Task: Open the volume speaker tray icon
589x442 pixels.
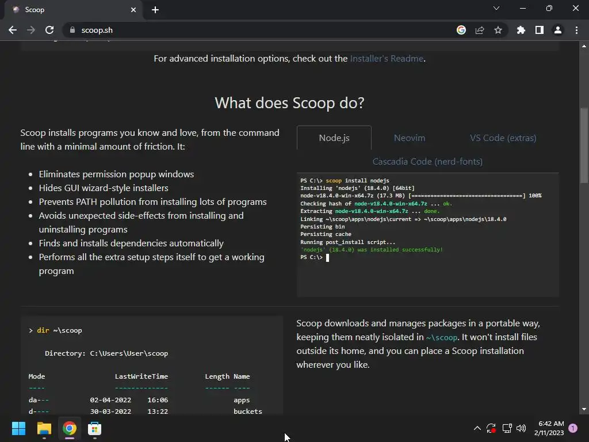Action: pyautogui.click(x=521, y=428)
